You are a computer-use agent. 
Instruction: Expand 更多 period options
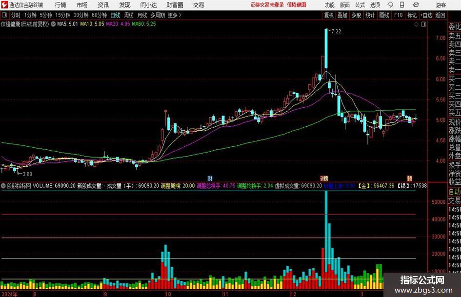(175, 15)
